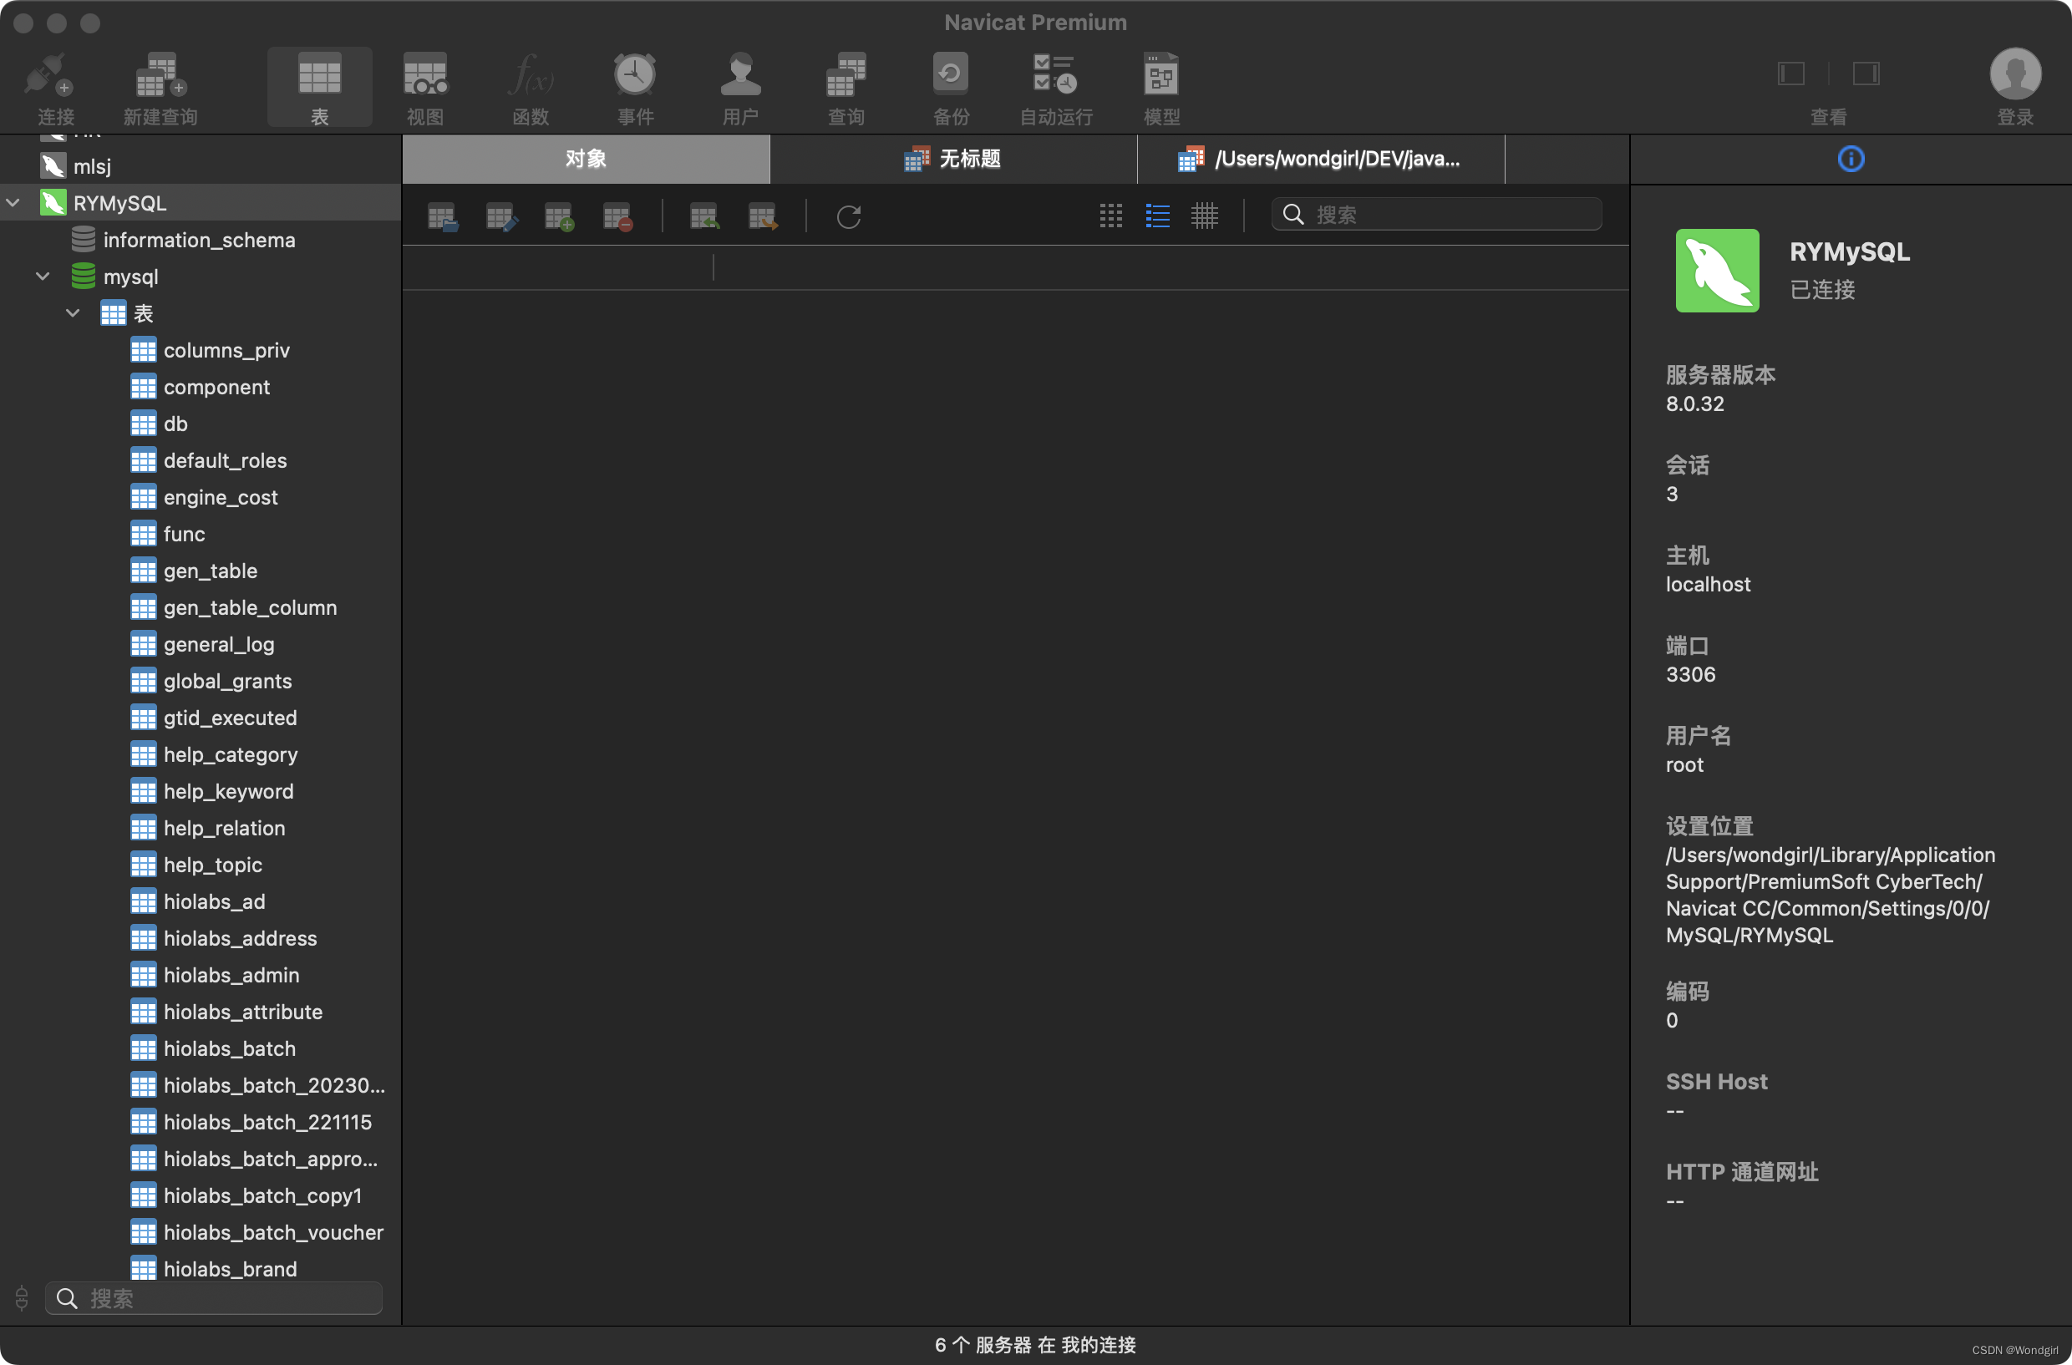The image size is (2072, 1365).
Task: Click the Delete Table minus icon
Action: click(617, 216)
